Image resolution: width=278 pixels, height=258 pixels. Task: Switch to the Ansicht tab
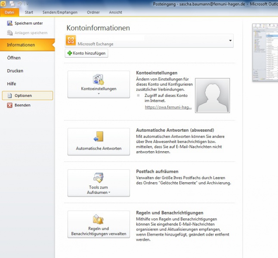(116, 12)
